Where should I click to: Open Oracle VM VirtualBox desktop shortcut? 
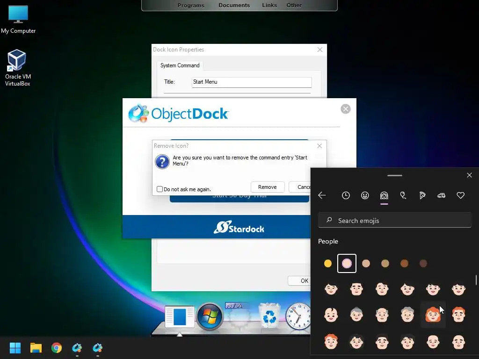[17, 68]
